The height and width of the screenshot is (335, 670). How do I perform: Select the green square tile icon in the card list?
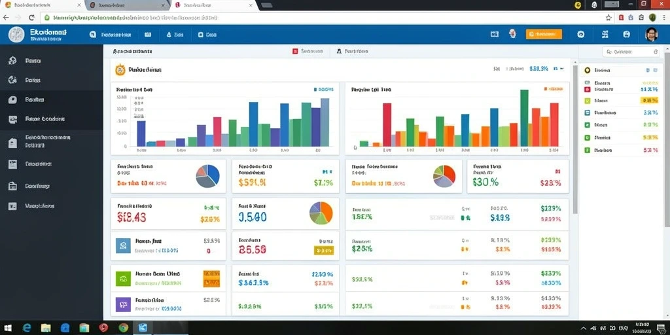point(123,279)
